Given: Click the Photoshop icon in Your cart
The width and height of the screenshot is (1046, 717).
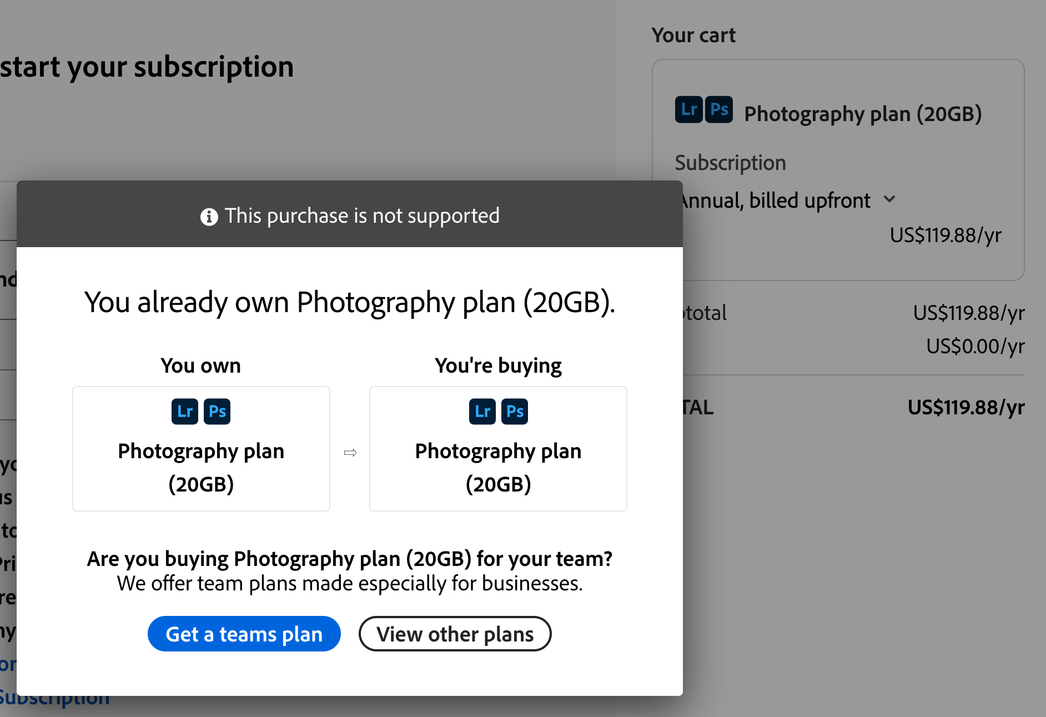Looking at the screenshot, I should (719, 109).
